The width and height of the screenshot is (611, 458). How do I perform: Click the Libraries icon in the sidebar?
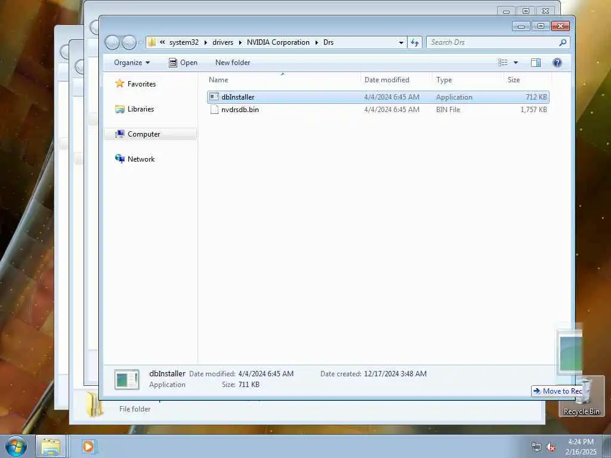point(119,109)
